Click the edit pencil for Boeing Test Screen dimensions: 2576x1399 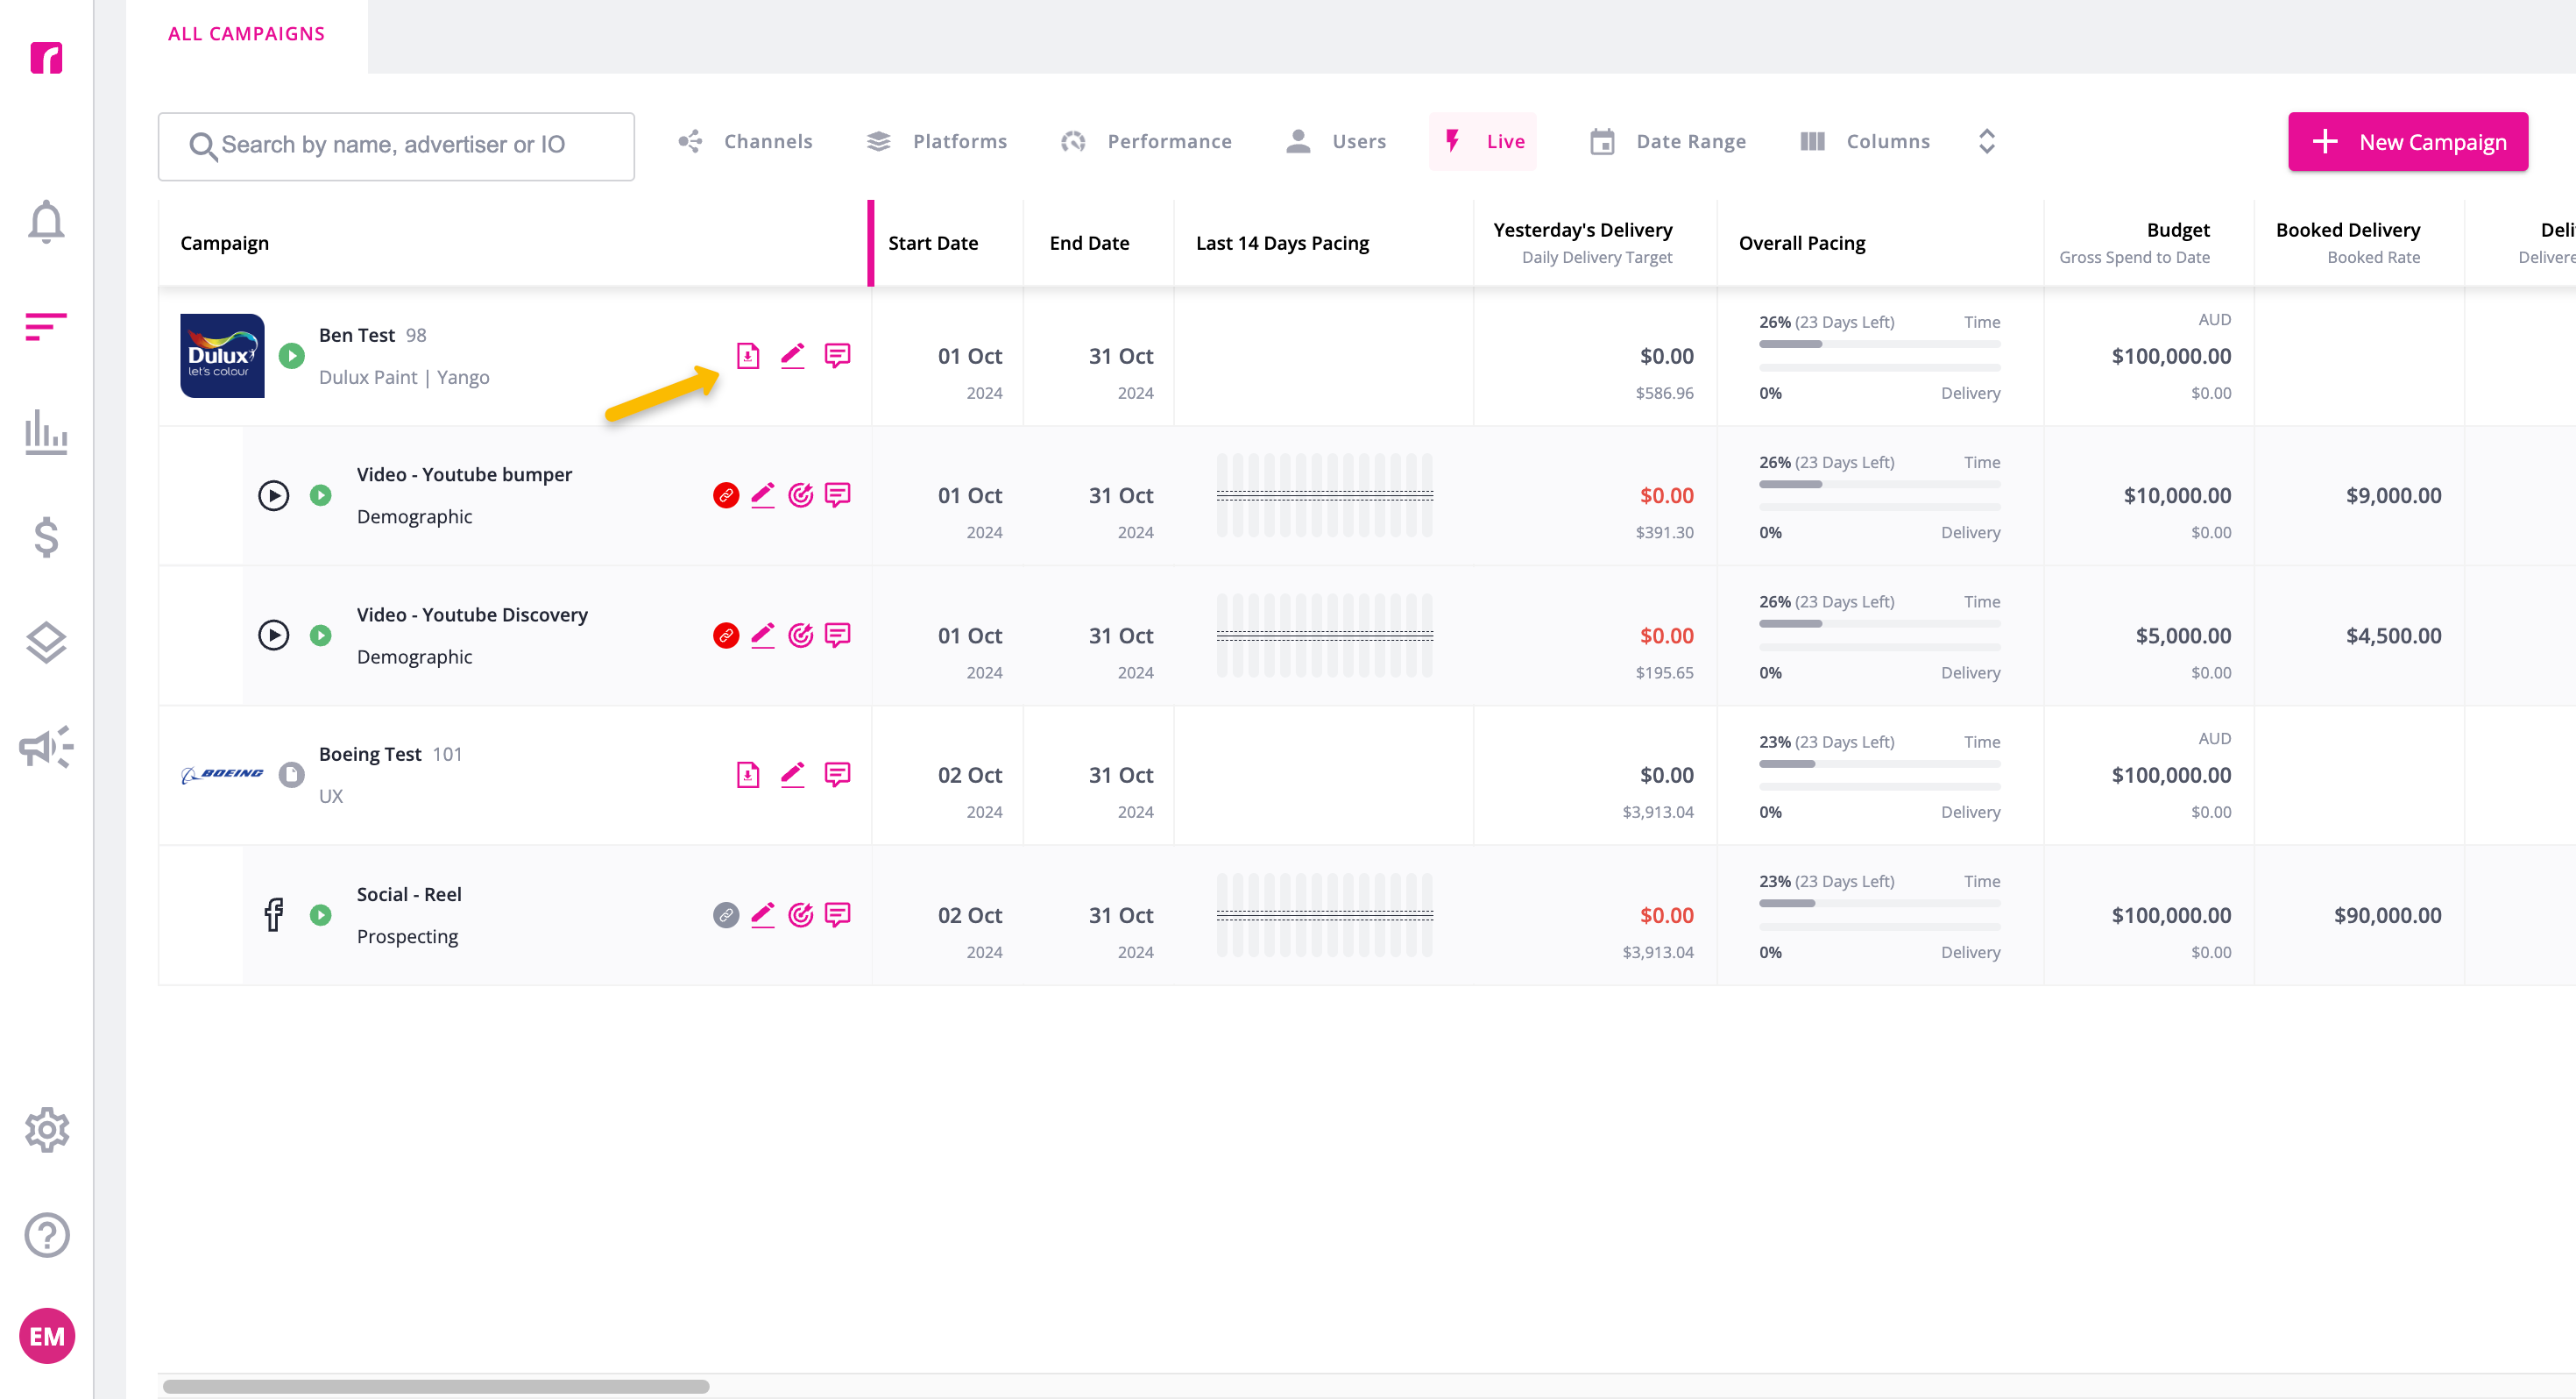792,775
